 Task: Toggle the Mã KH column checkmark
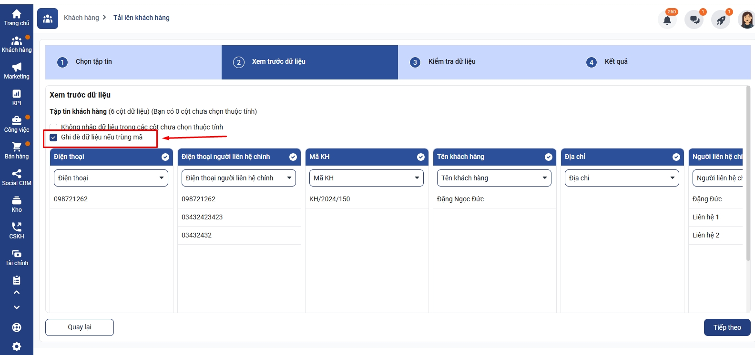tap(421, 157)
